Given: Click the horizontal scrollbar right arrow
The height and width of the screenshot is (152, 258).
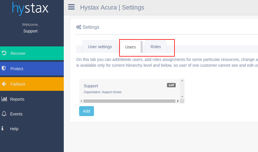Looking at the screenshot, I should [x=178, y=101].
